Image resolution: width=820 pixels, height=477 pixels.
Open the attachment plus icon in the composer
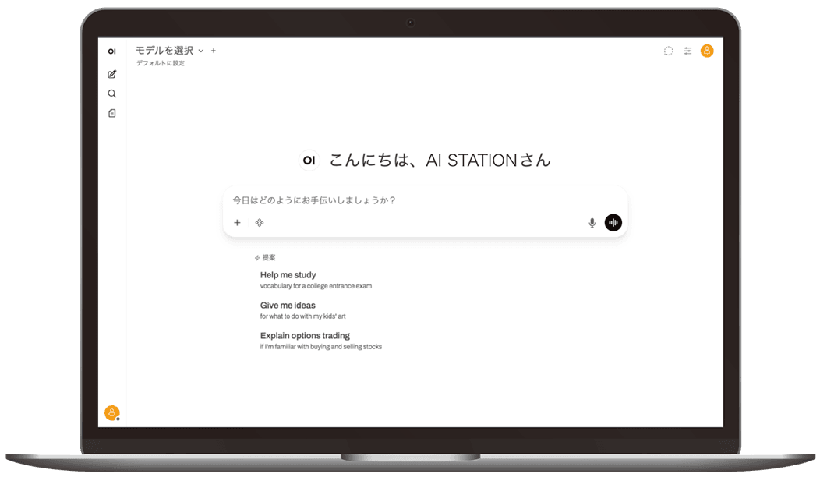[237, 222]
